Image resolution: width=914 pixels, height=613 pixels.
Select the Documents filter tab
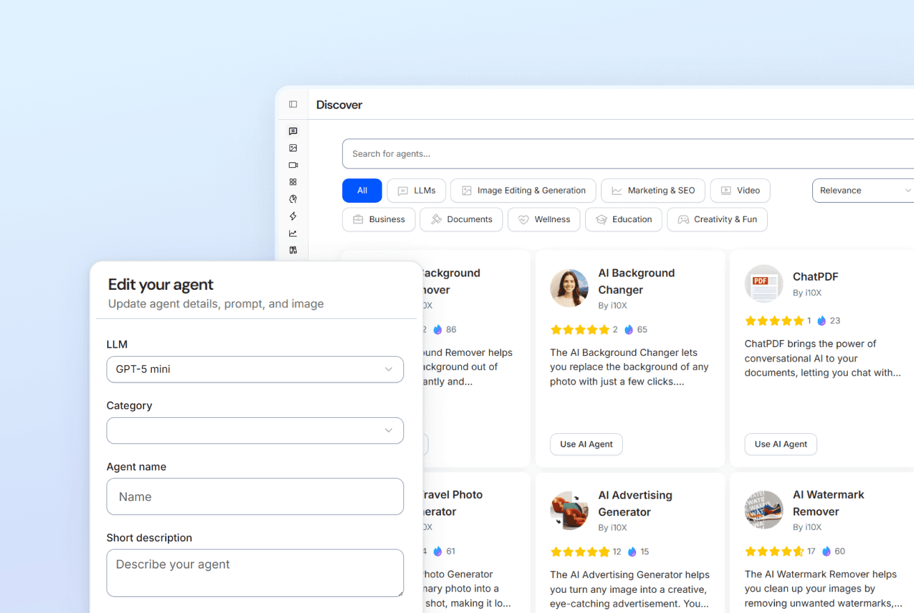[x=461, y=219]
